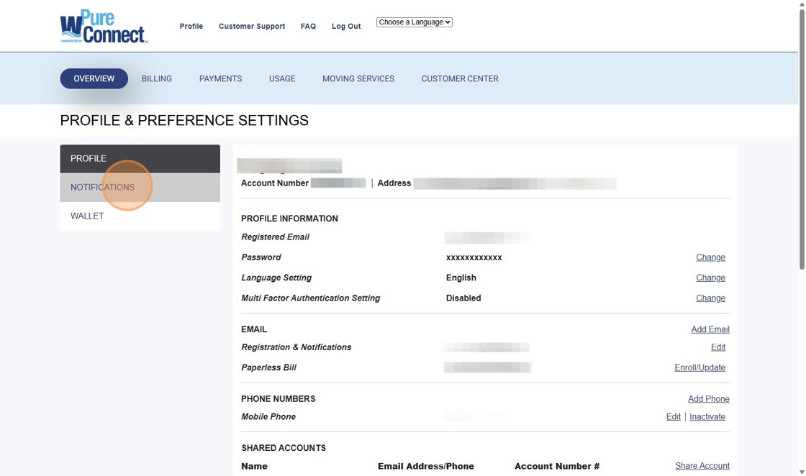Screen dimensions: 806x476
Task: Navigate to Customer Center tab
Action: (460, 78)
